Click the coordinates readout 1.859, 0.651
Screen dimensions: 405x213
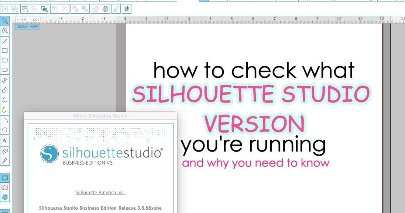tap(28, 20)
